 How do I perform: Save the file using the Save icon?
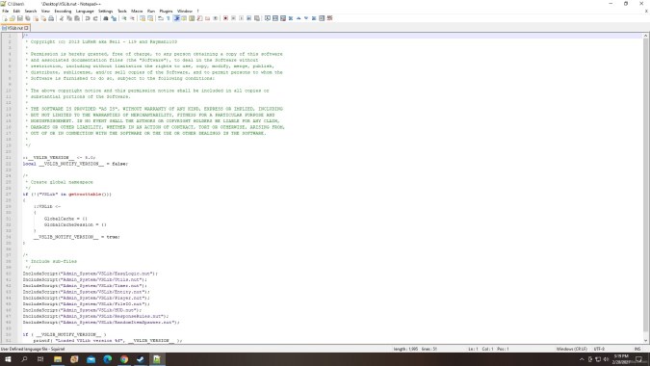click(20, 18)
